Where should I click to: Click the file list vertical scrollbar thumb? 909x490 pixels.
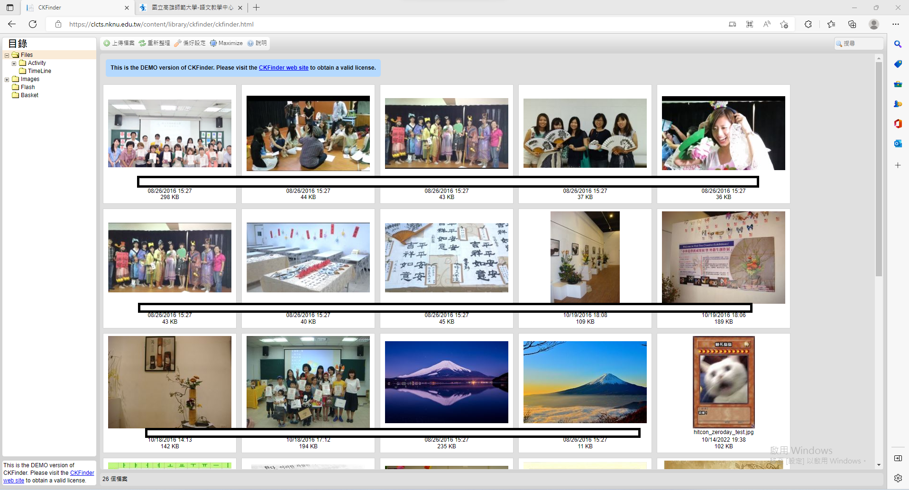point(879,169)
